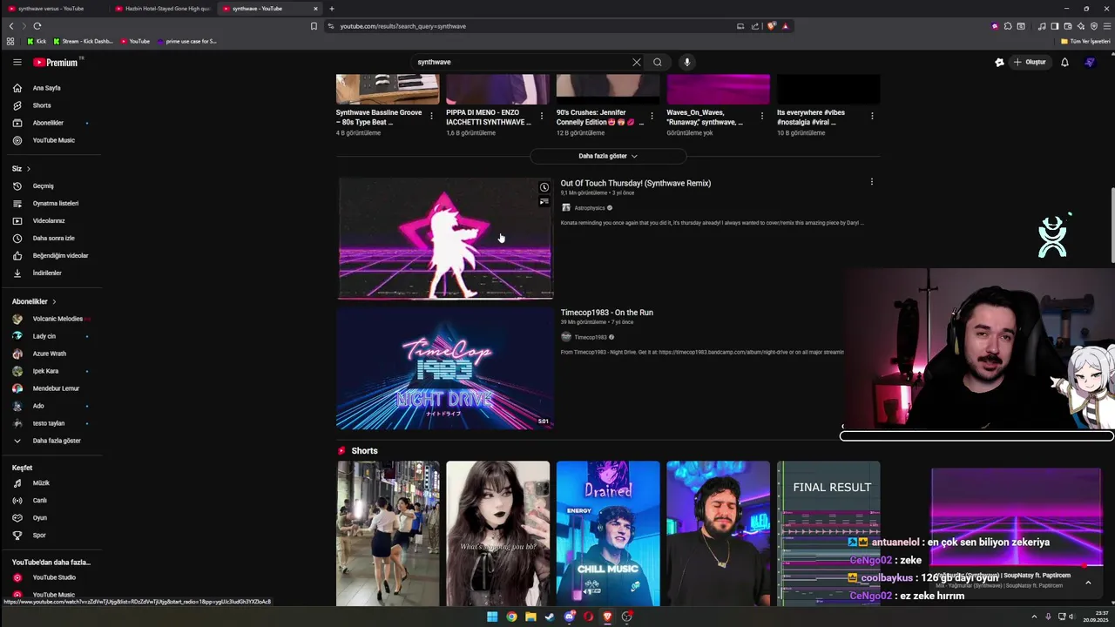This screenshot has height=627, width=1115.
Task: Open Timecop1983 - On the Run title
Action: tap(607, 313)
